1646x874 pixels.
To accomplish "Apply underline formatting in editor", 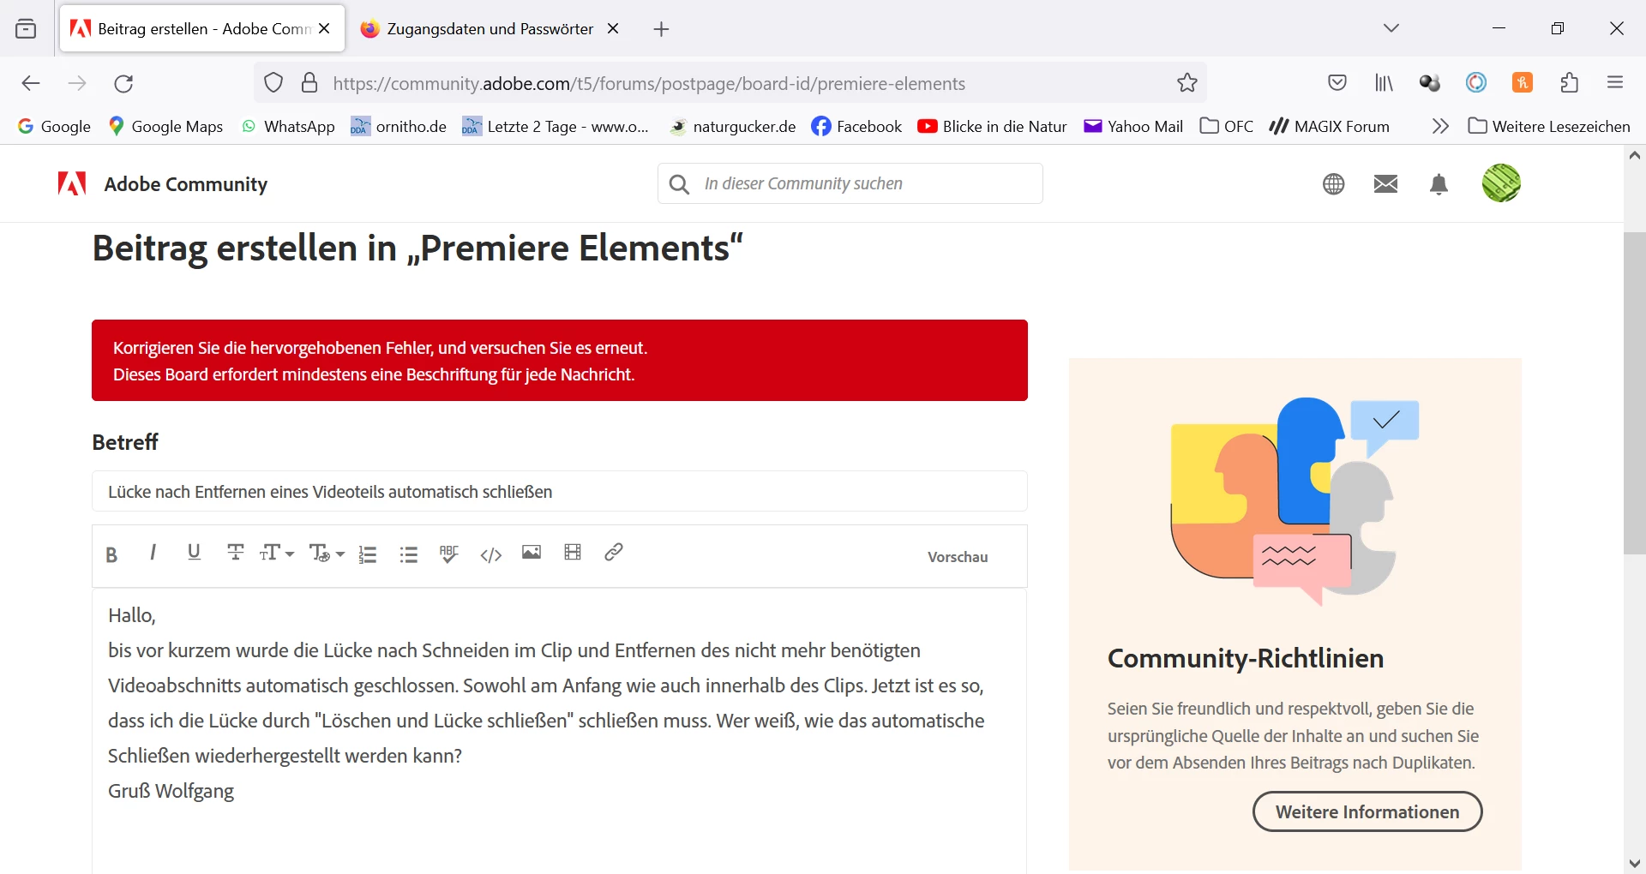I will pyautogui.click(x=194, y=553).
